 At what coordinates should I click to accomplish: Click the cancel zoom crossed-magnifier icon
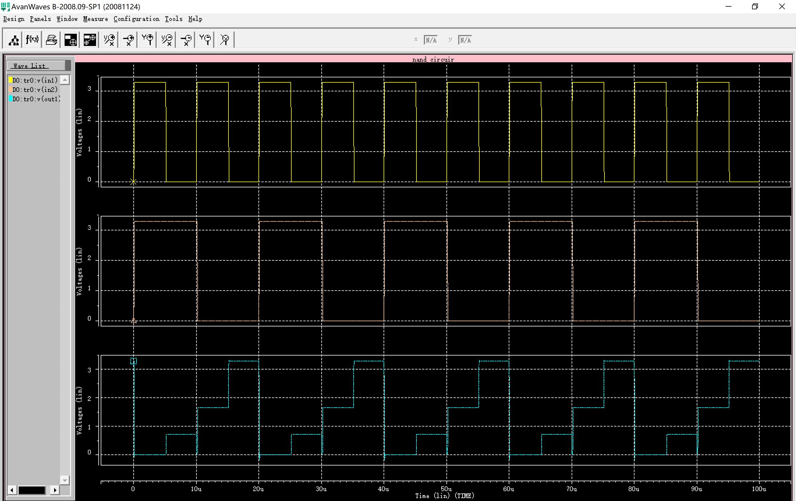[224, 40]
